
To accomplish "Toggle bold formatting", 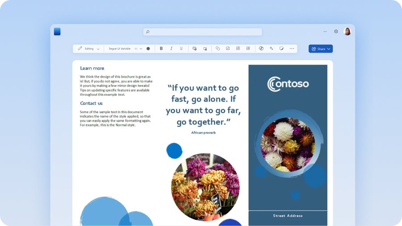I will 161,49.
